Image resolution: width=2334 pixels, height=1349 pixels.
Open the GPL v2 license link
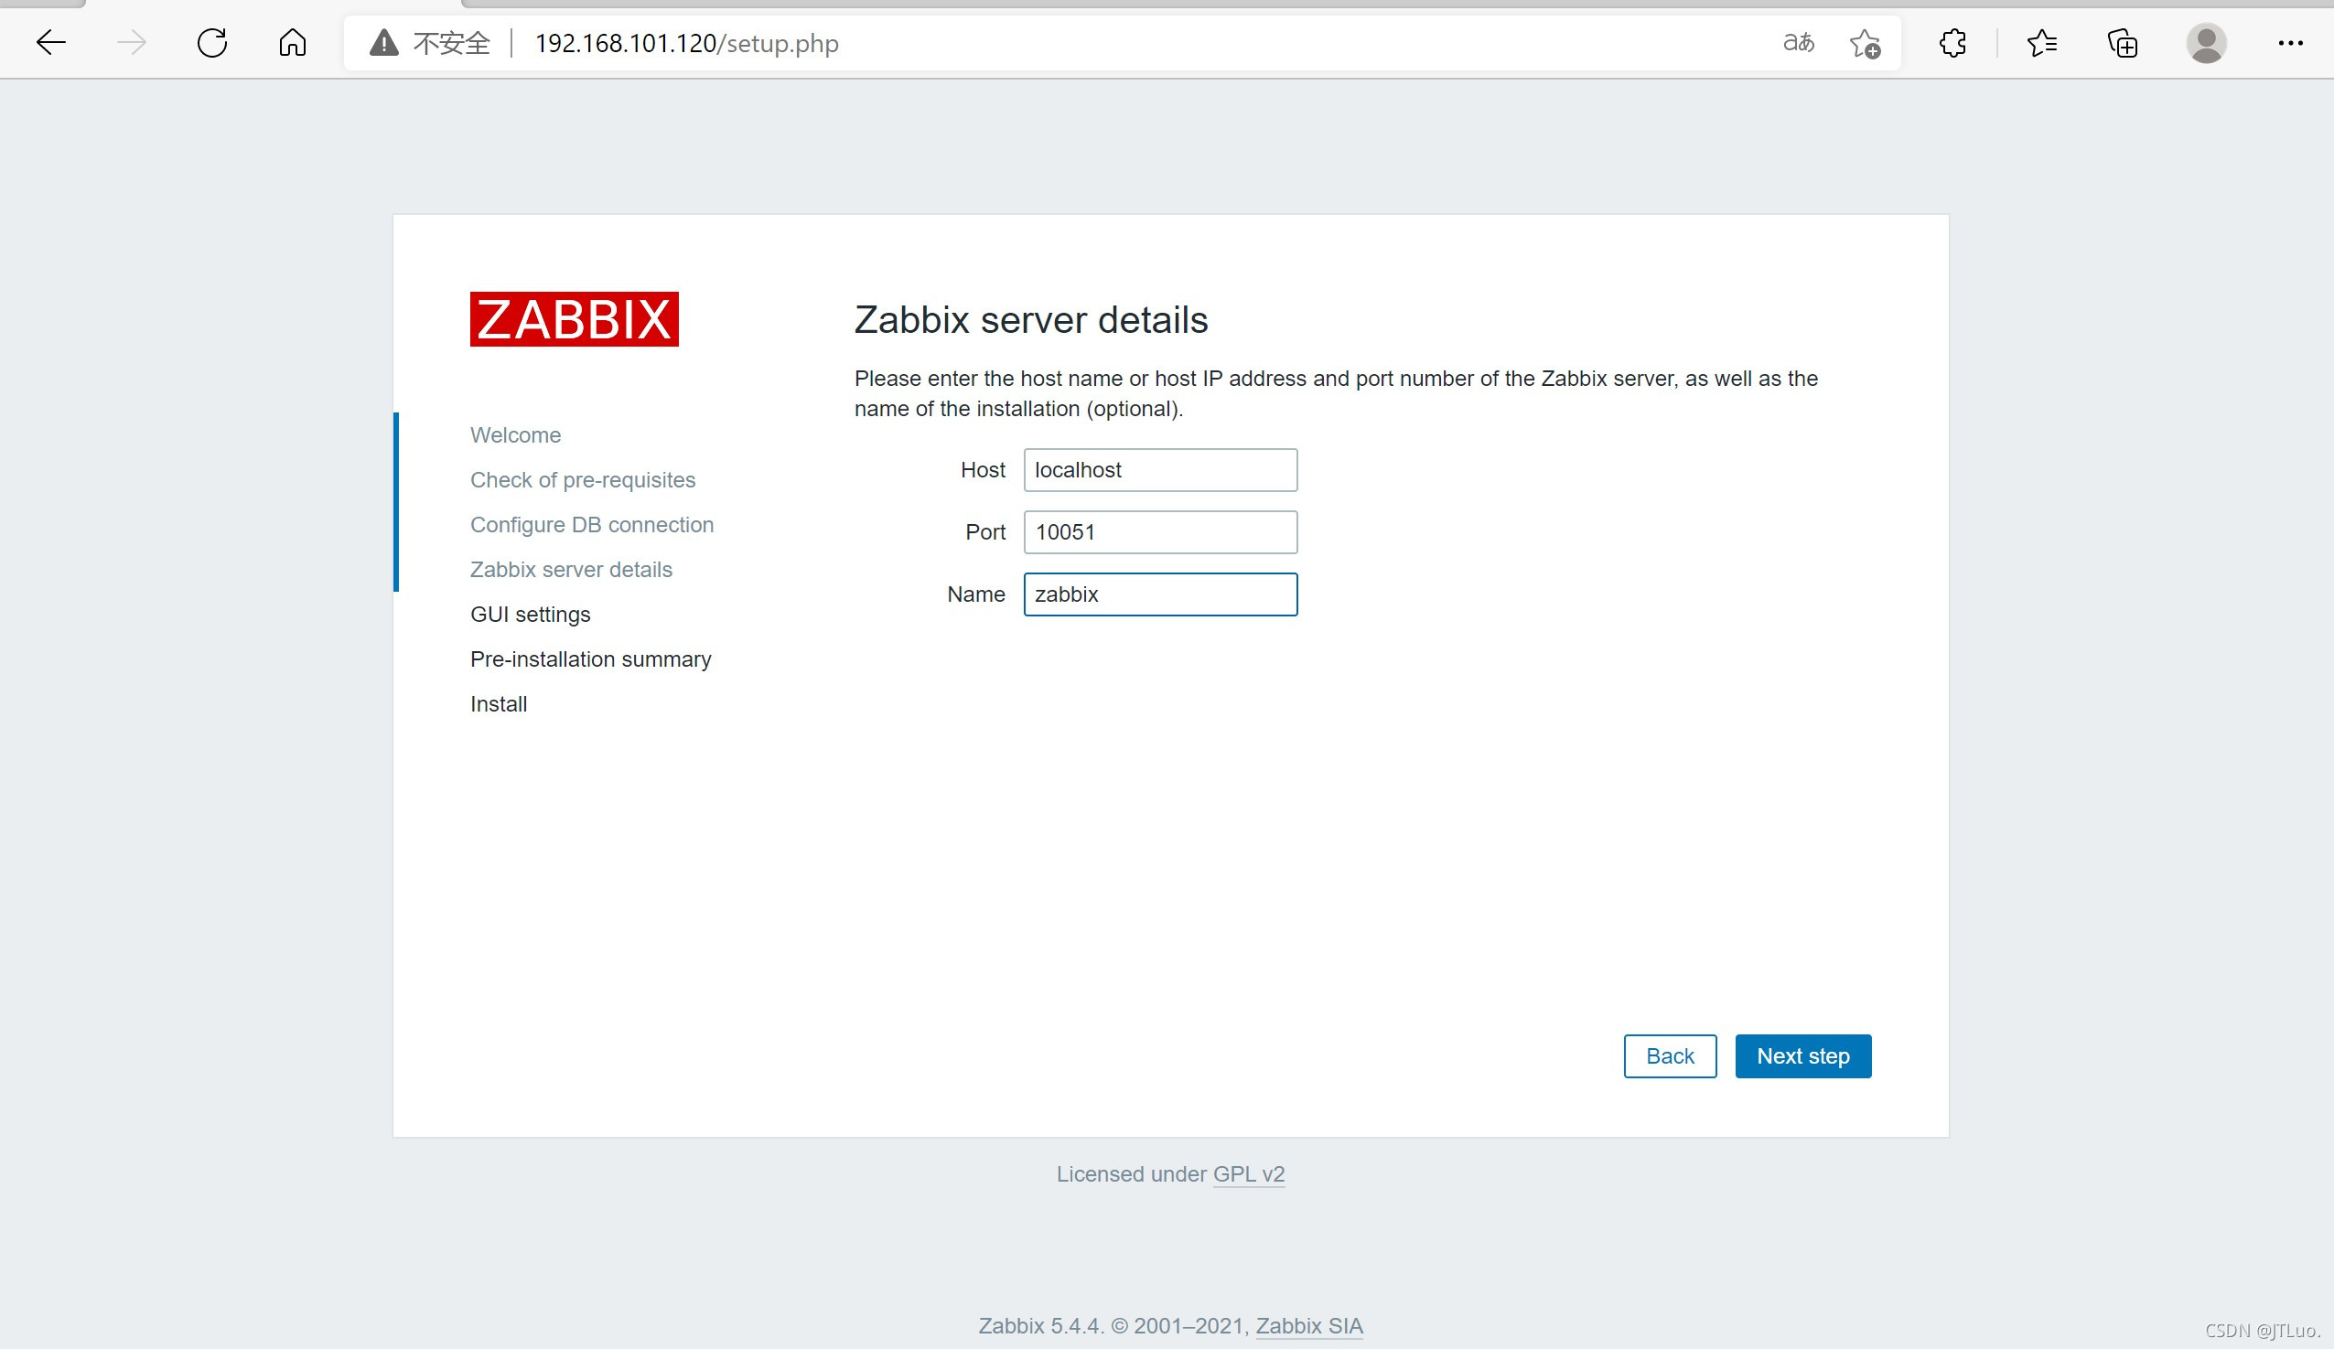pos(1248,1174)
